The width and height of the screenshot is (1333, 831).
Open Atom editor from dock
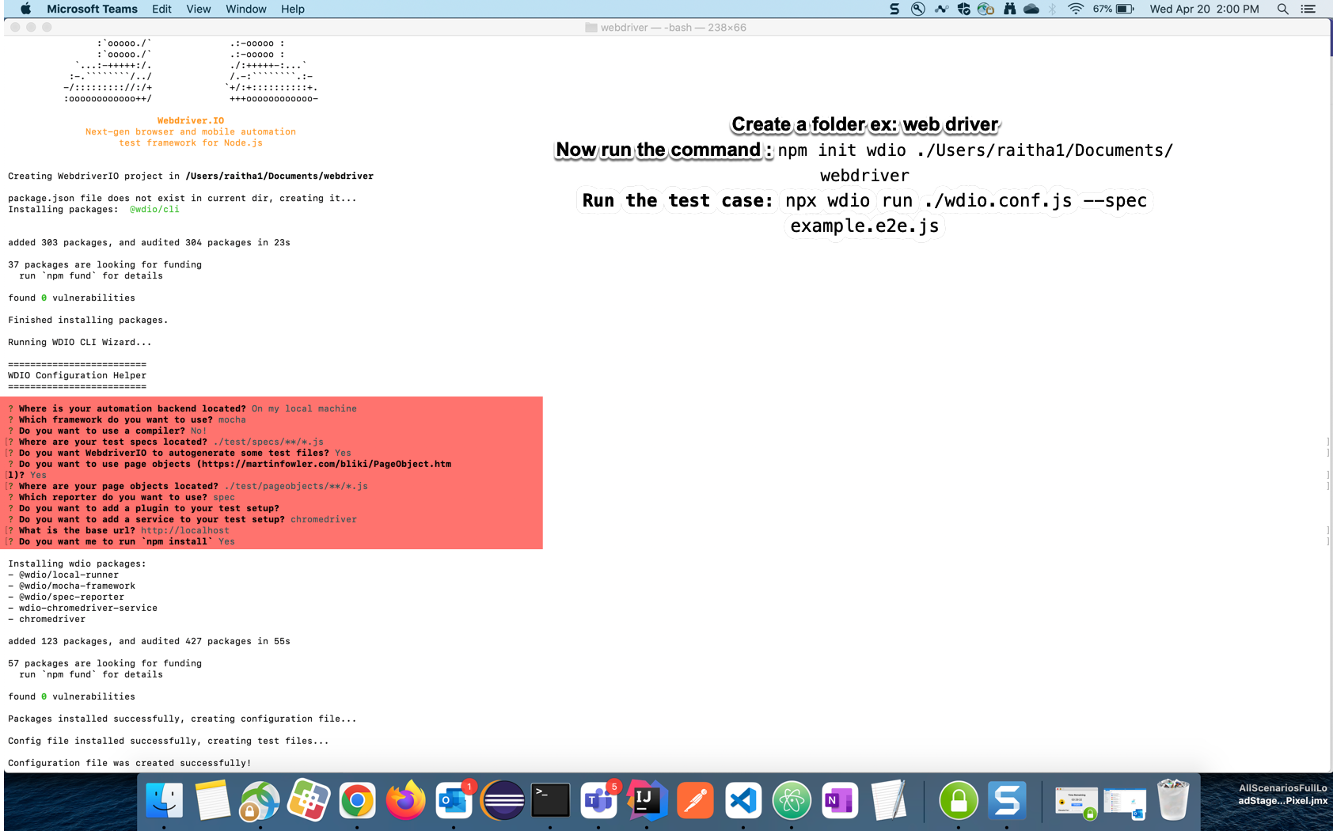point(792,801)
